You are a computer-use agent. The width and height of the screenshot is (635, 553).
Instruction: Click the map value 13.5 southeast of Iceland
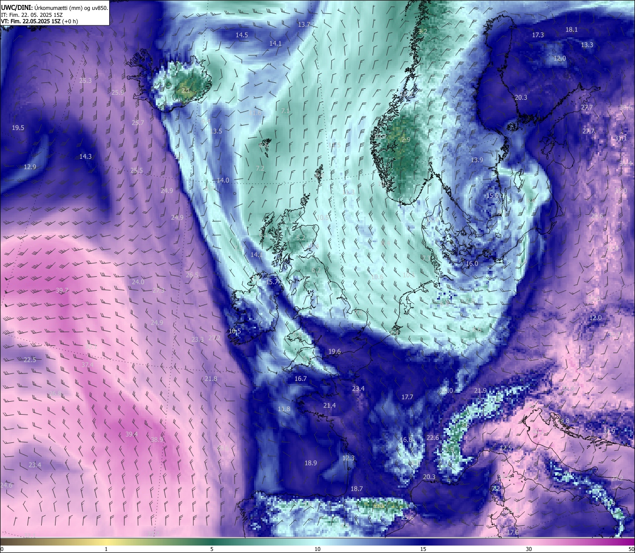coord(216,131)
